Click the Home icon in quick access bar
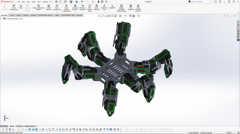Viewport: 240px width, 134px height. pyautogui.click(x=56, y=2)
